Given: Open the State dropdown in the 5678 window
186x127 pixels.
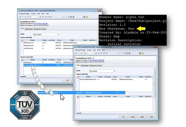Looking at the screenshot, I should click(102, 71).
